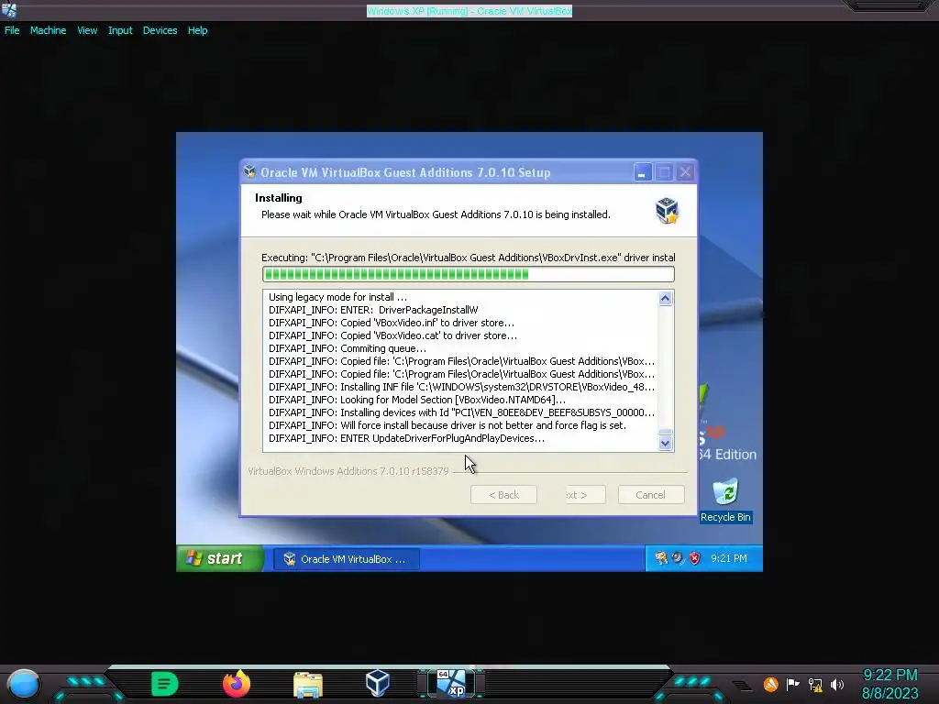
Task: Close the Guest Additions Setup window
Action: [x=685, y=172]
